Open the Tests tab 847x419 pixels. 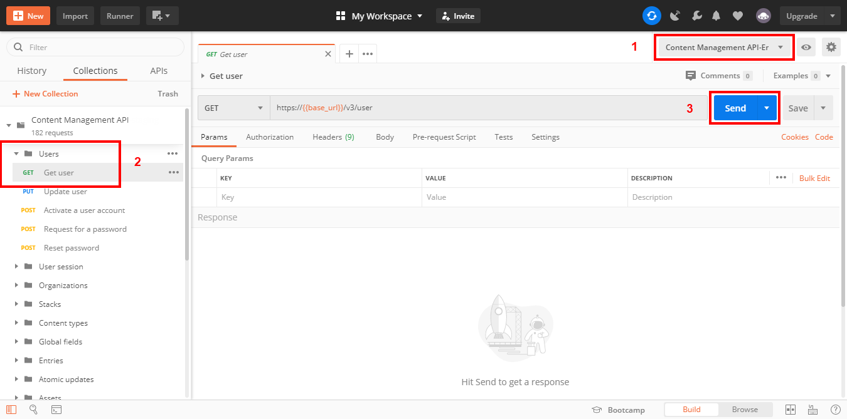pos(503,137)
